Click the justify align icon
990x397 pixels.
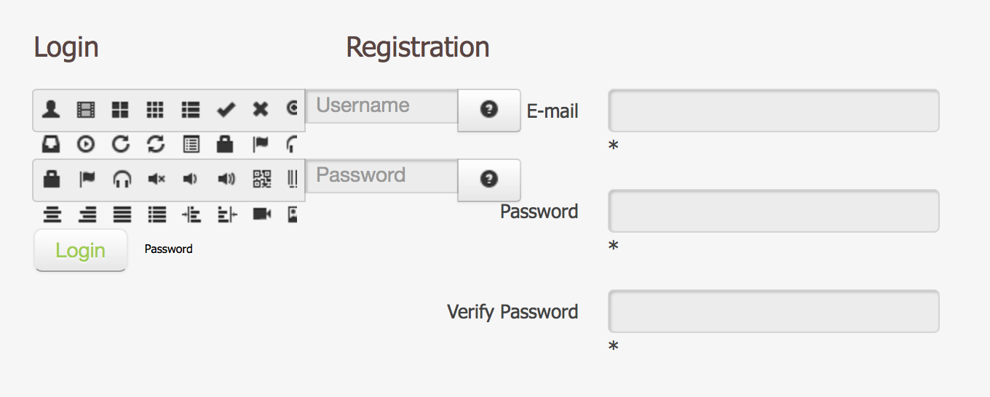[x=121, y=214]
